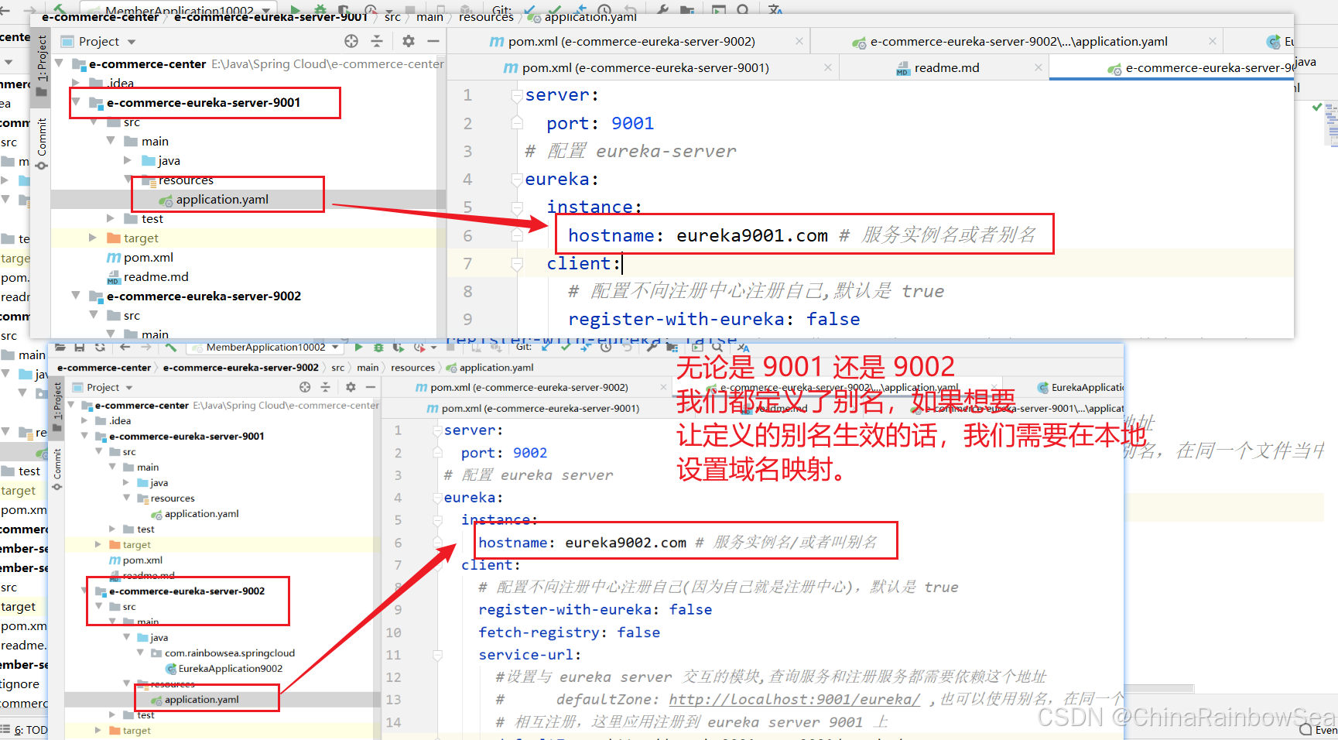Click hostname eureka9002.com line in lower editor

click(x=677, y=543)
